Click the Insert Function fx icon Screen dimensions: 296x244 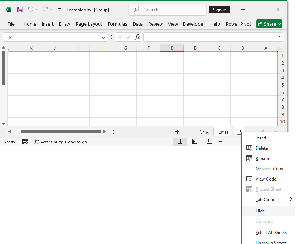pos(137,37)
